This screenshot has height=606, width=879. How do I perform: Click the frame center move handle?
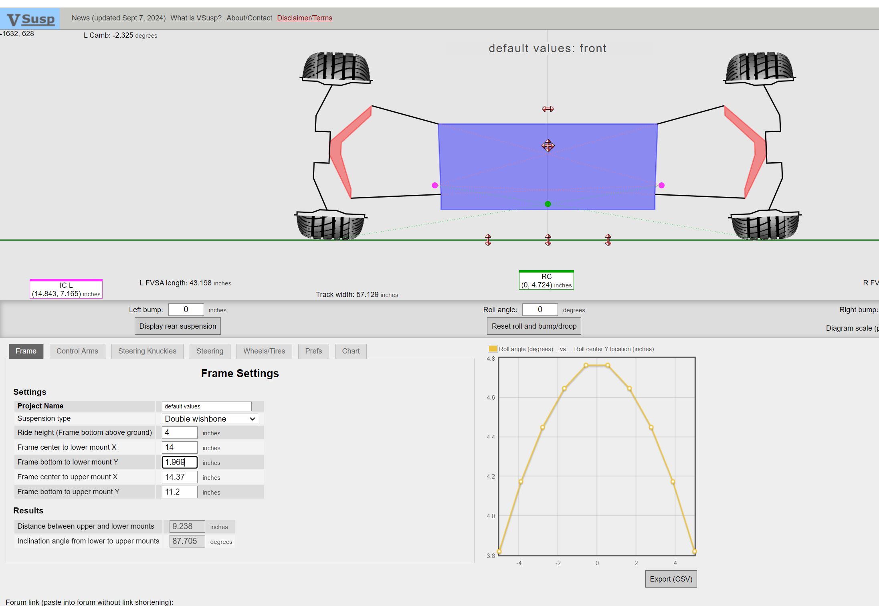pyautogui.click(x=548, y=145)
